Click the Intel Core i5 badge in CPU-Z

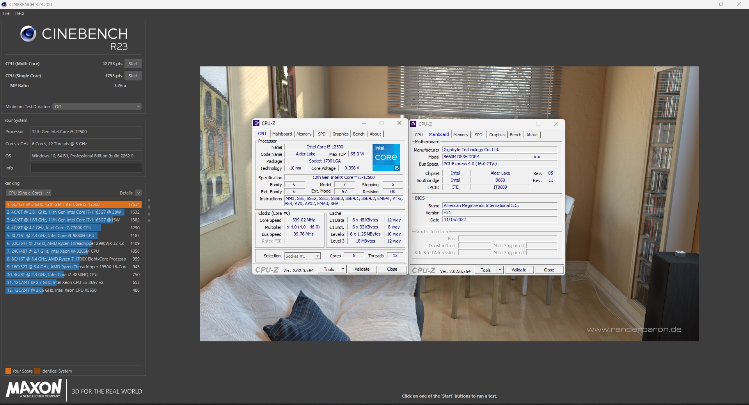point(386,157)
